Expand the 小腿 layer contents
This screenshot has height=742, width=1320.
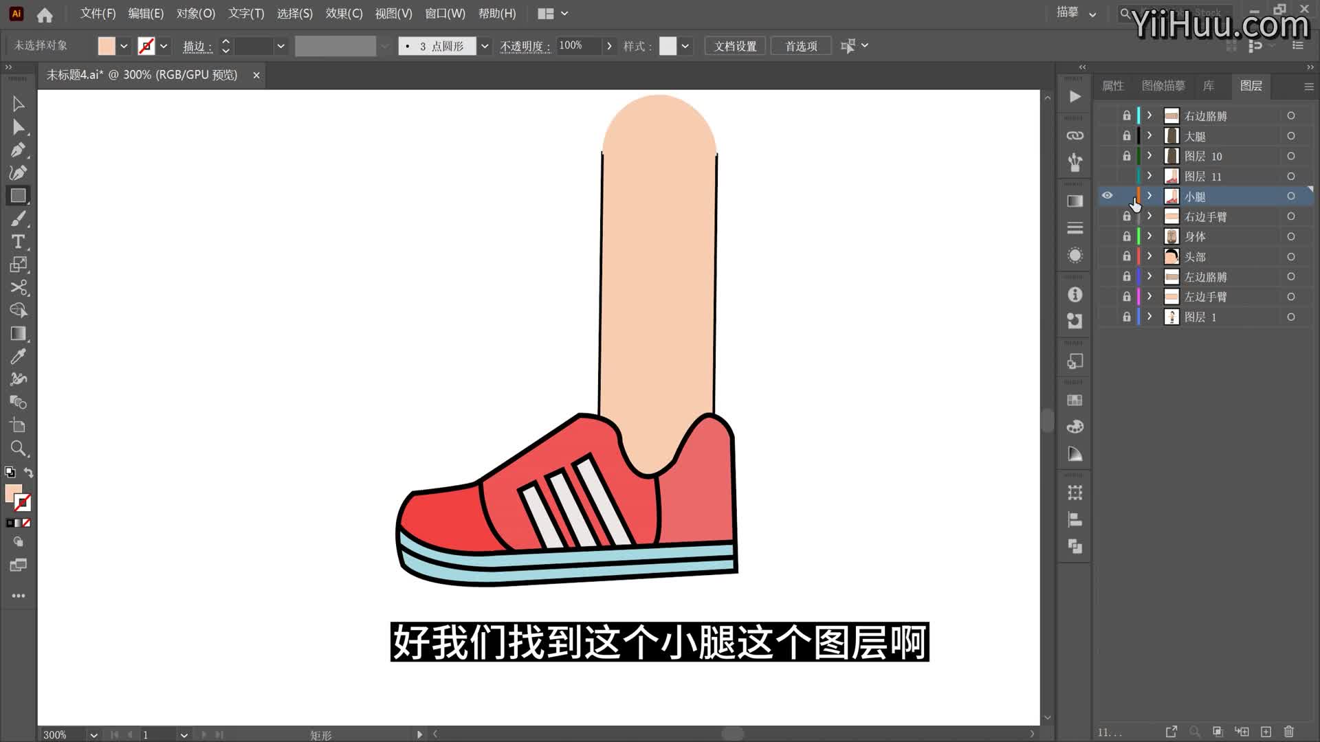point(1149,196)
